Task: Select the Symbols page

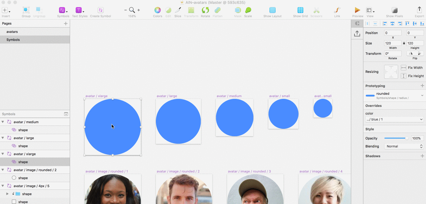Action: tap(35, 40)
